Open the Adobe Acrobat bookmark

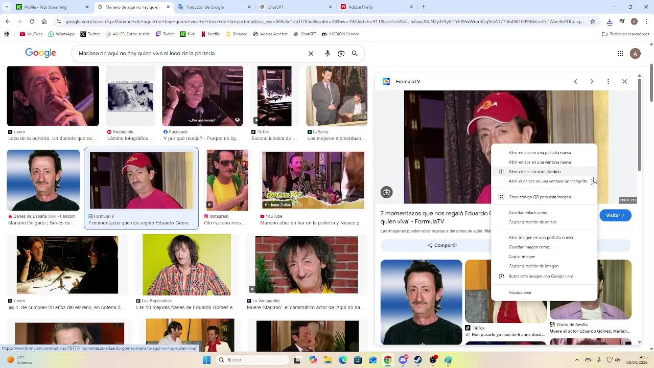(270, 34)
